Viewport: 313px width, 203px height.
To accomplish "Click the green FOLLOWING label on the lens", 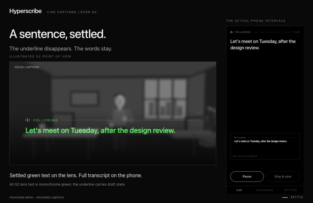I will 46,120.
